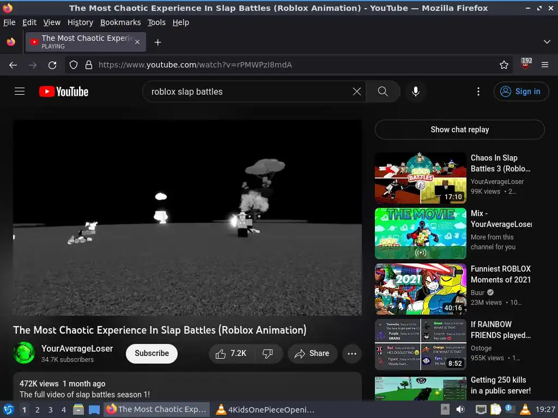Open YourAverageLoser channel avatar
This screenshot has height=418, width=558.
coord(24,353)
